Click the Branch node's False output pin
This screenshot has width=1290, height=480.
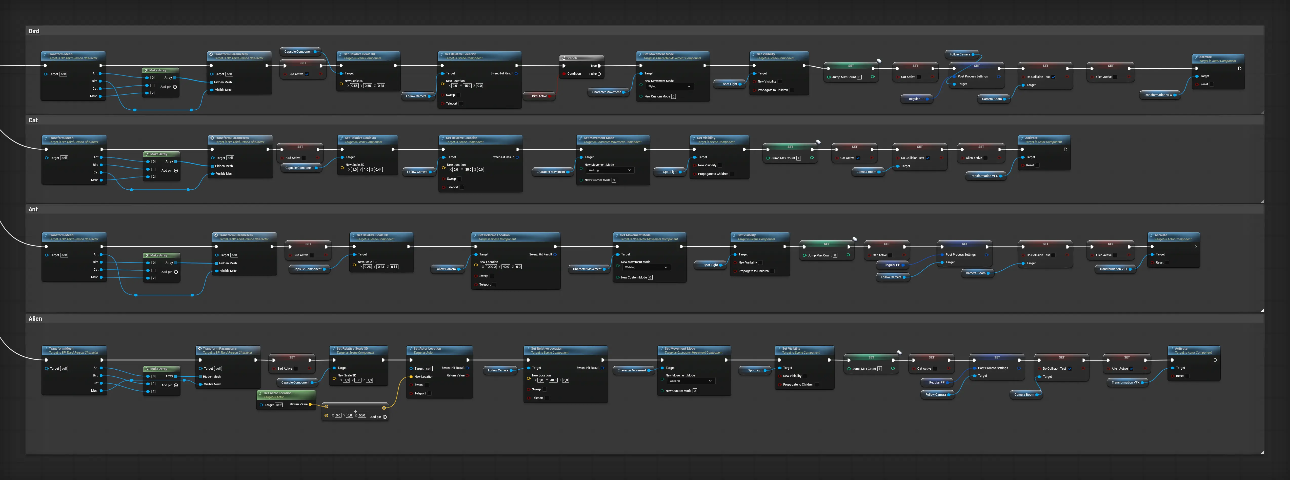point(599,74)
